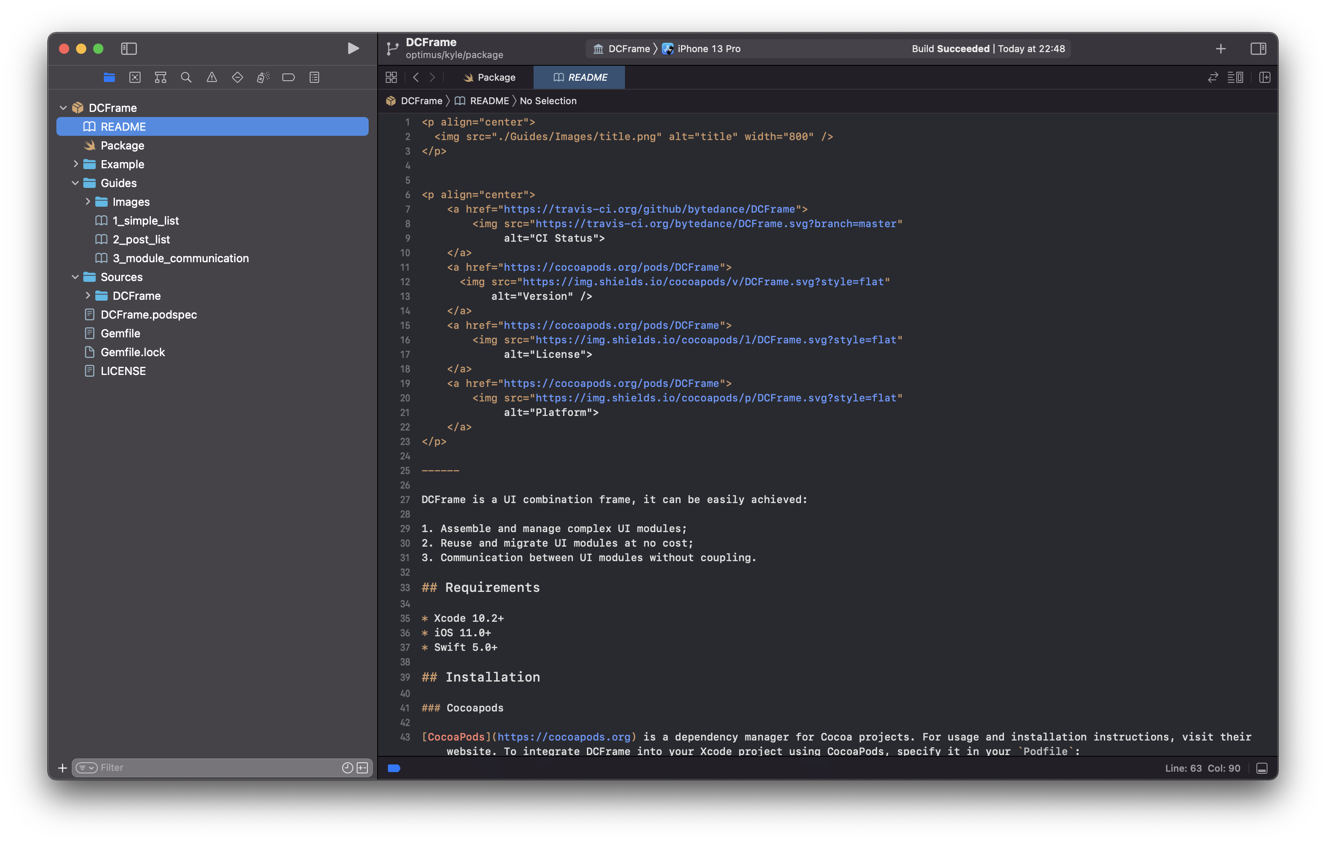Click No Selection in jump bar

tap(548, 101)
